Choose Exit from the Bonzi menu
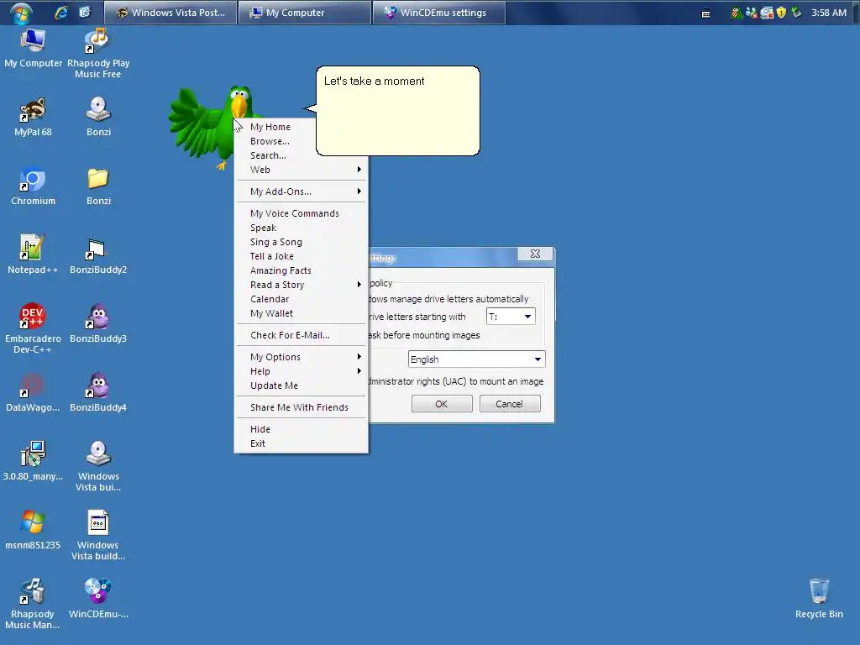This screenshot has height=645, width=860. pyautogui.click(x=302, y=443)
